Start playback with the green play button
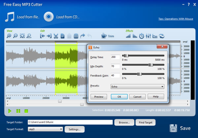 (10, 111)
